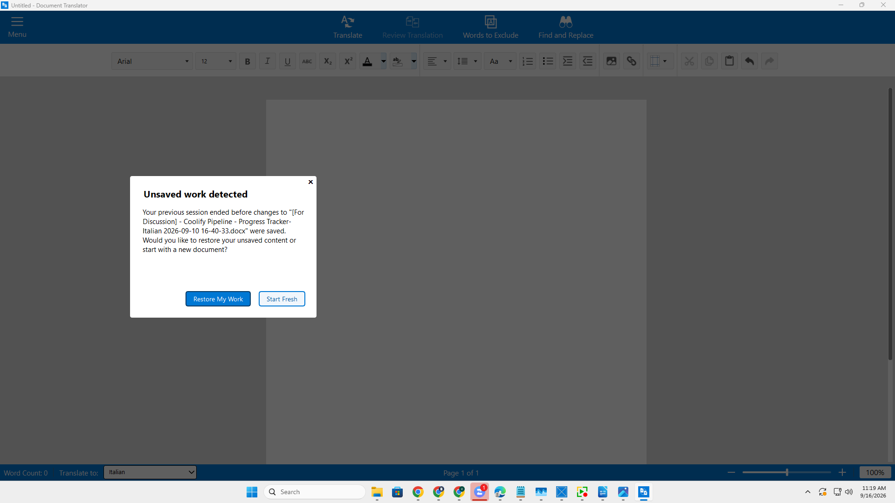Insert a hyperlink
The height and width of the screenshot is (503, 895).
coord(632,61)
